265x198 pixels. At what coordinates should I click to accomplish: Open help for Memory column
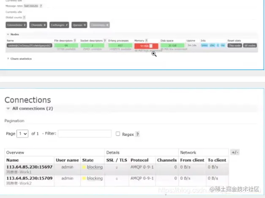[146, 41]
